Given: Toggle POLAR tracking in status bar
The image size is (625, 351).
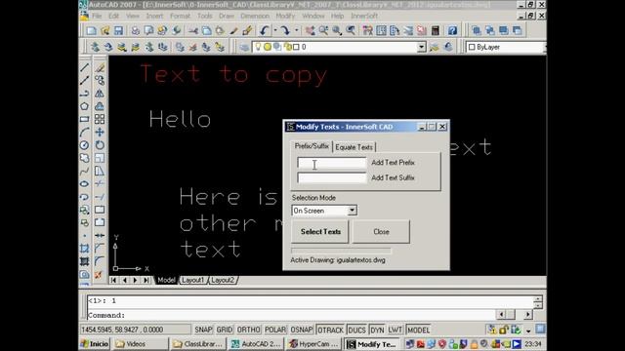Looking at the screenshot, I should pyautogui.click(x=275, y=330).
